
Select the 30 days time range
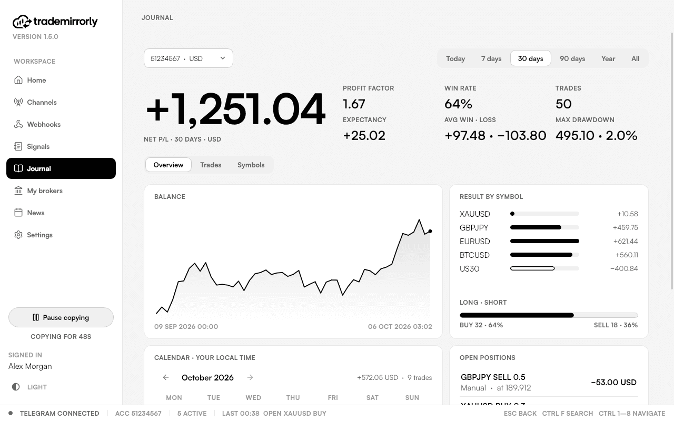531,58
